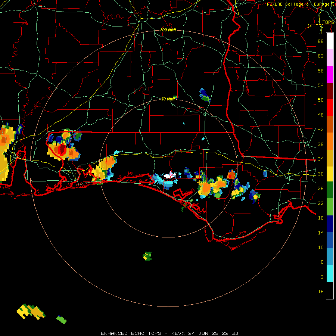This screenshot has height=336, width=336.
Task: Click the "TOPS" legend title
Action: (328, 22)
